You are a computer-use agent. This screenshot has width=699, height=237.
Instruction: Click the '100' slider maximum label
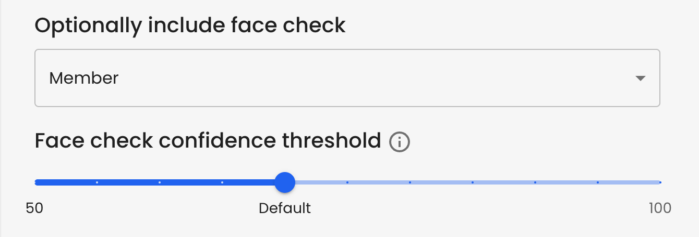click(660, 208)
